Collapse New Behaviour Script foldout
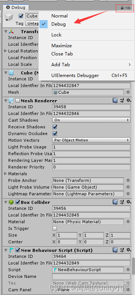The image size is (135, 295). [6, 250]
